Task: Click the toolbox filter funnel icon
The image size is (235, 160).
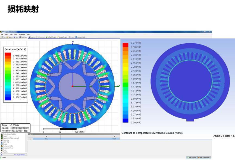Action: click(x=2, y=155)
